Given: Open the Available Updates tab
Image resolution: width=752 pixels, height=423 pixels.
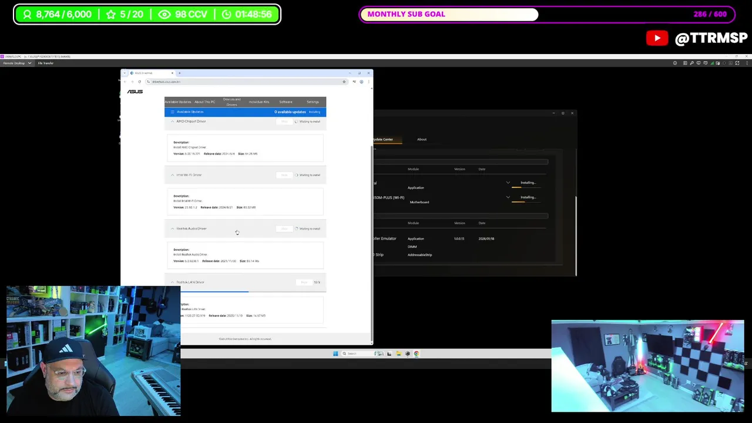Looking at the screenshot, I should click(177, 102).
